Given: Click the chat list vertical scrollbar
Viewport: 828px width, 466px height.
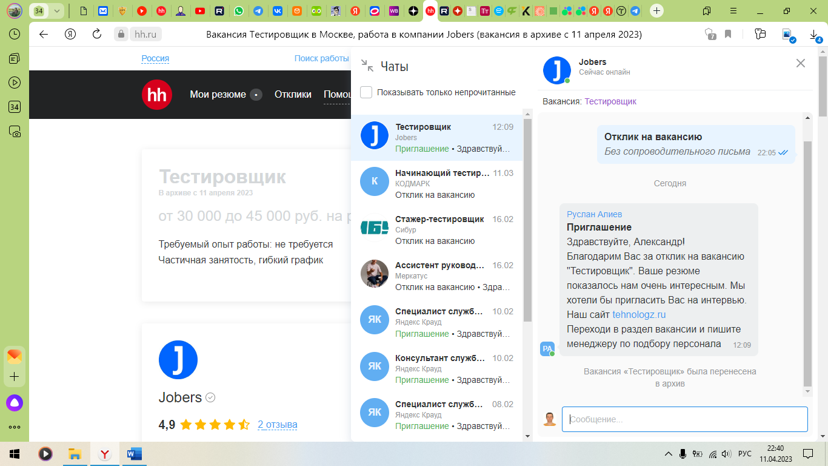Looking at the screenshot, I should [x=527, y=221].
